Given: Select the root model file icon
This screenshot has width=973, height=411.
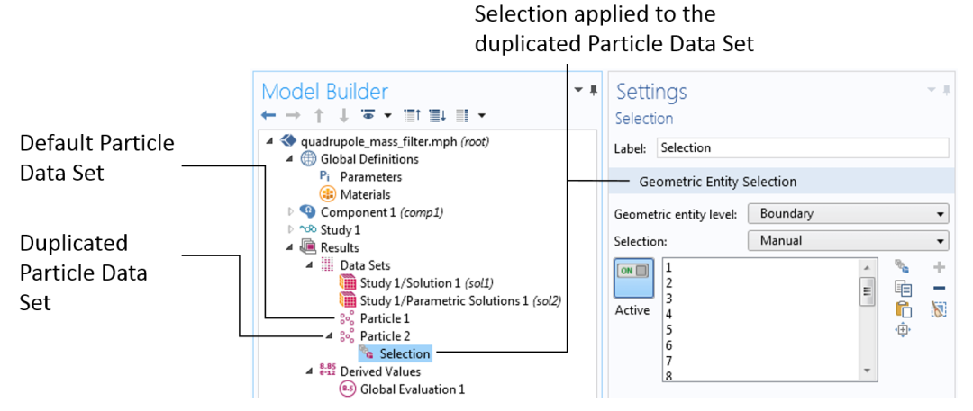Looking at the screenshot, I should point(287,140).
